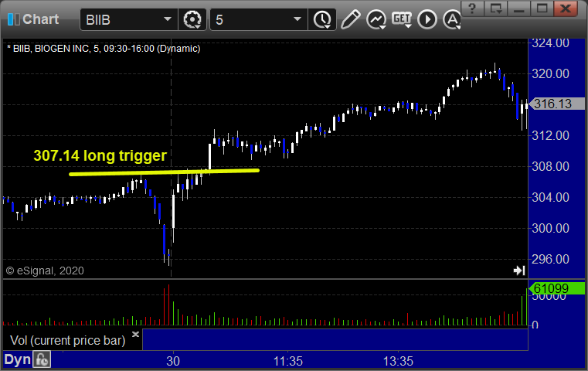Open the studies chart-line icon
The image size is (588, 371).
pos(376,19)
